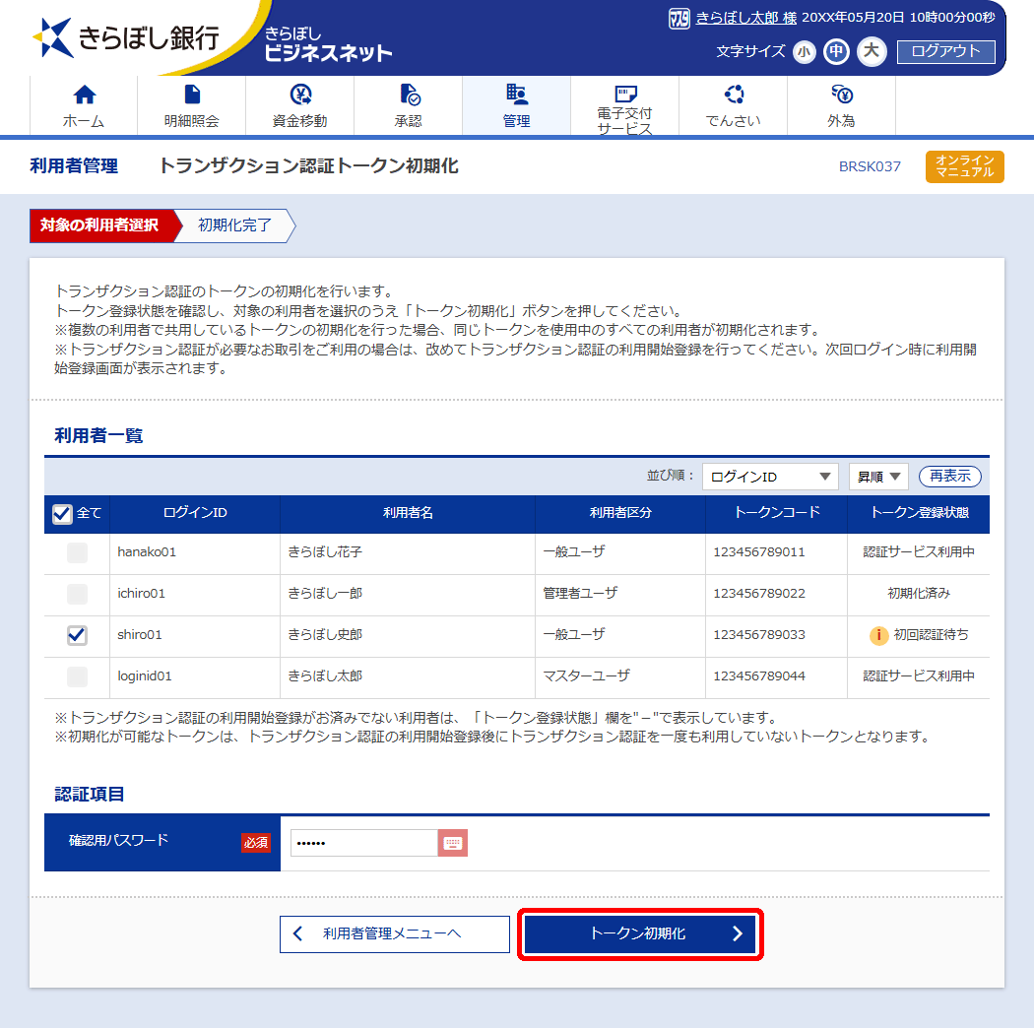Toggle the 全て select-all checkbox
This screenshot has height=1028, width=1034.
point(62,514)
